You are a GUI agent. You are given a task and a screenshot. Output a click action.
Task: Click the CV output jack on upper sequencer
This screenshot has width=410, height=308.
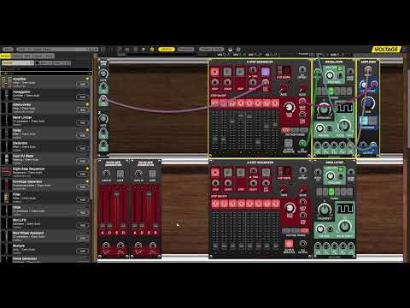[302, 143]
